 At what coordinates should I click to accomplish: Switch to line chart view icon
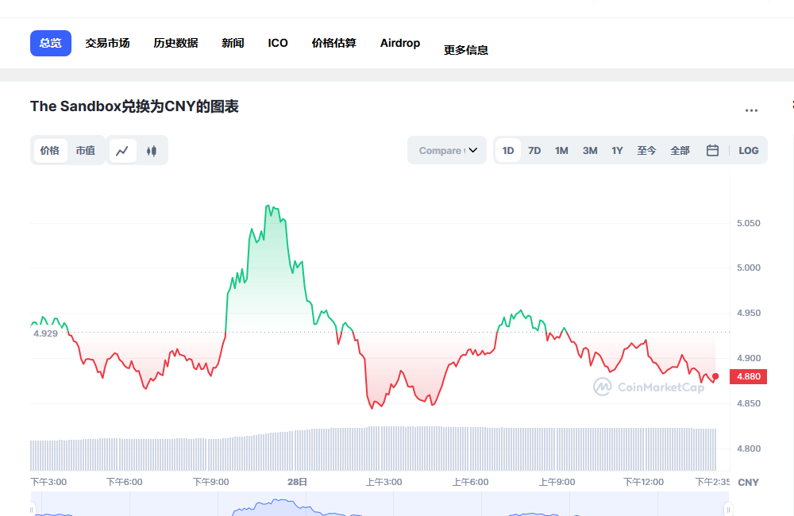(x=122, y=151)
